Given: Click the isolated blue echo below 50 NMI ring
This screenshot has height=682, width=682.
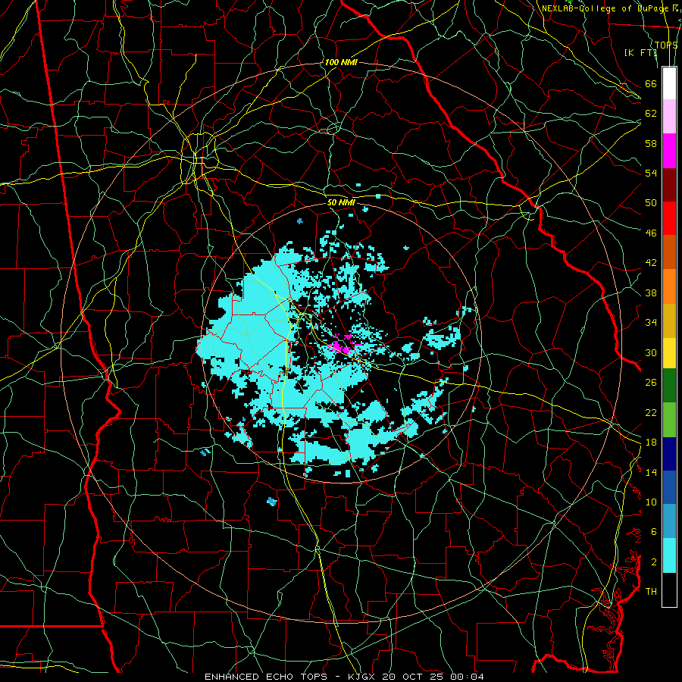Looking at the screenshot, I should coord(272,502).
